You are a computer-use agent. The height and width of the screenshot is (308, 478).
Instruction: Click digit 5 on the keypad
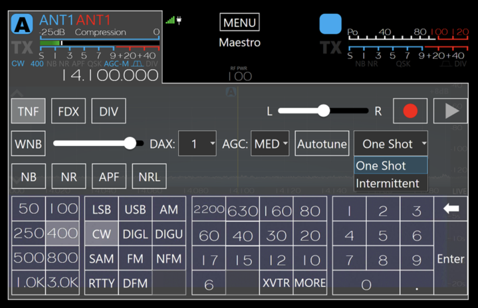pyautogui.click(x=383, y=234)
